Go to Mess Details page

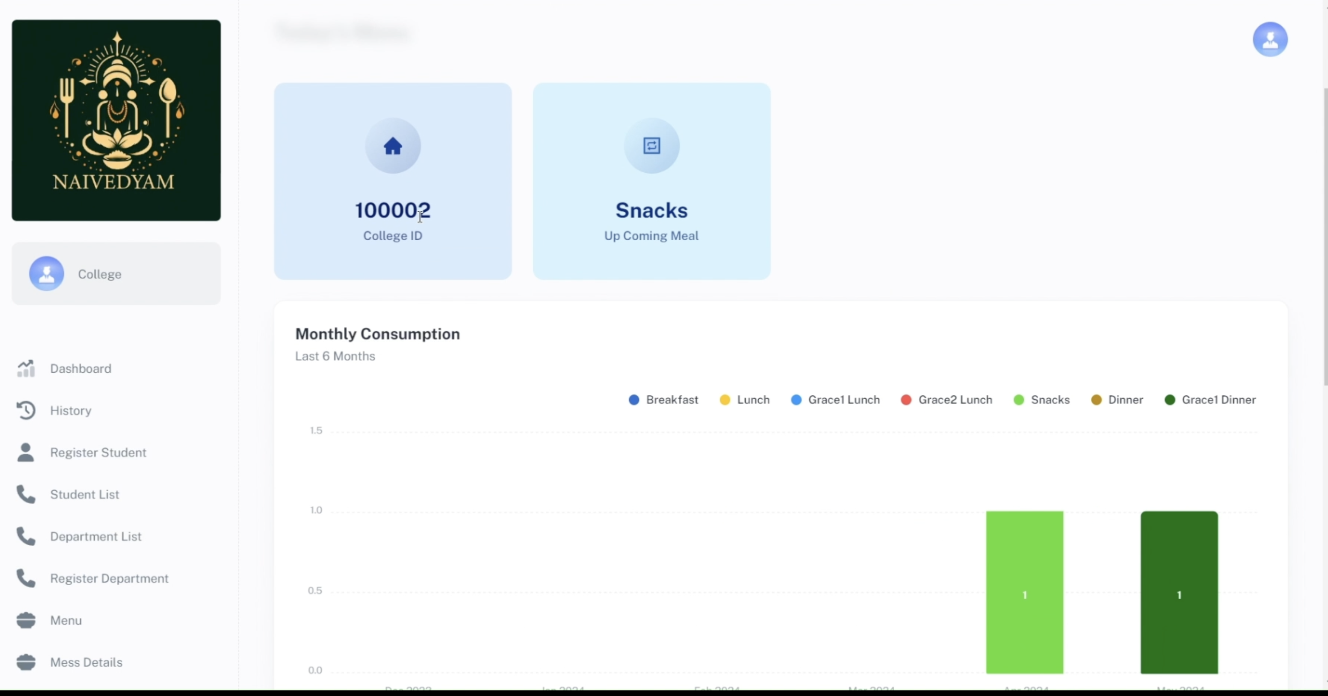click(86, 662)
